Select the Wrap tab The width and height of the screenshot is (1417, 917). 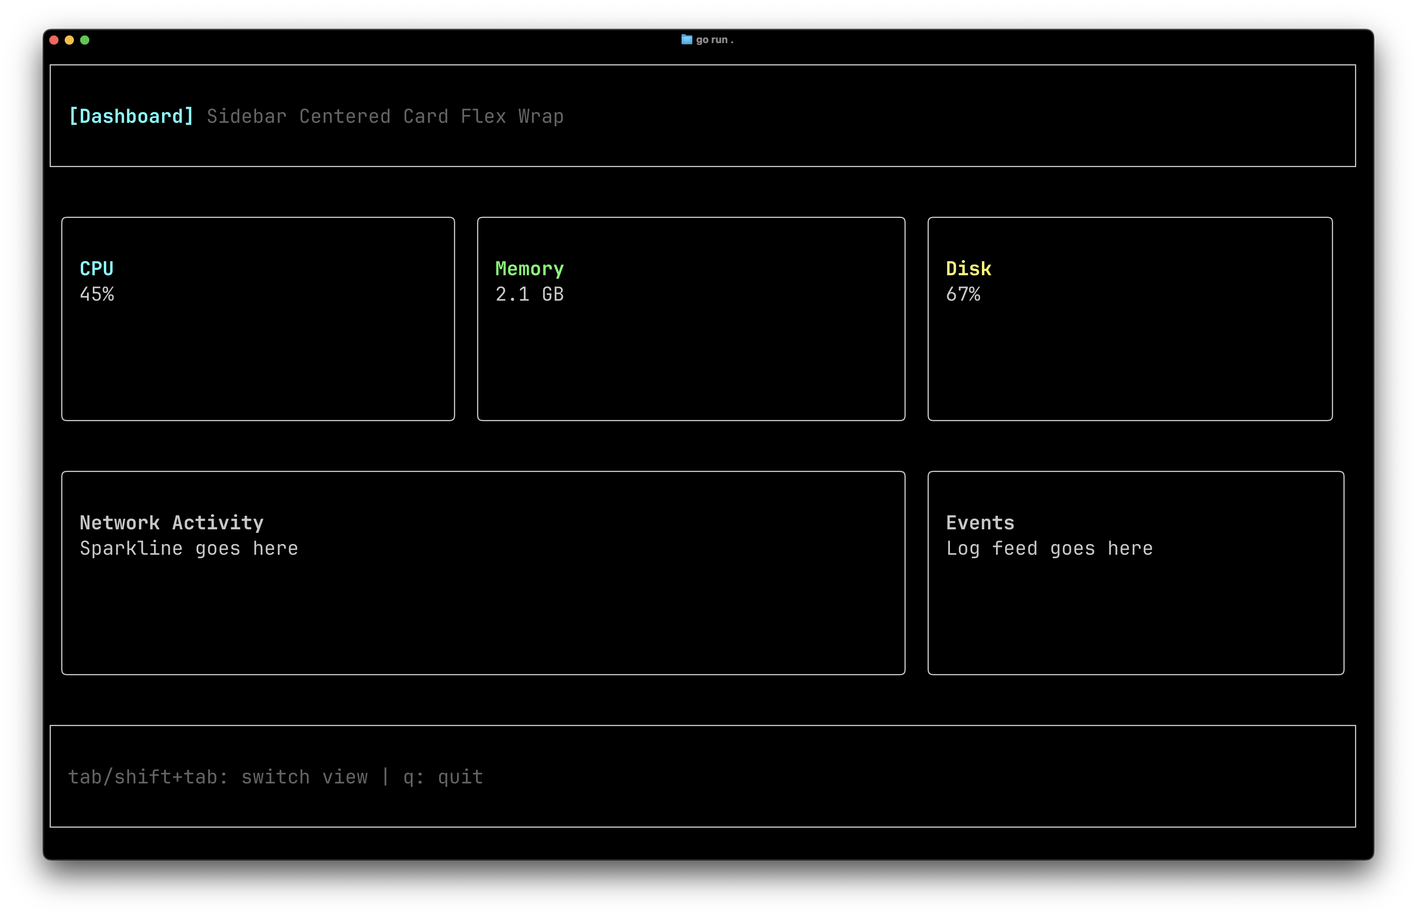541,116
